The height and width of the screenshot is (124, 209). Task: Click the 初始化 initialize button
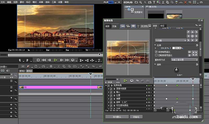point(136,117)
